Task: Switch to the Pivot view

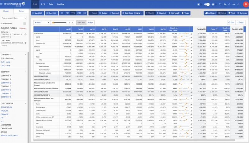Action: (232, 13)
